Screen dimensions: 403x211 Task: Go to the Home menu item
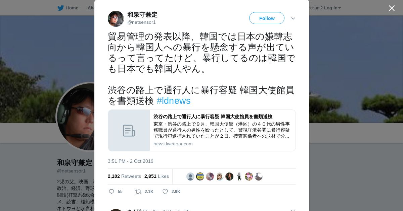pos(68,8)
